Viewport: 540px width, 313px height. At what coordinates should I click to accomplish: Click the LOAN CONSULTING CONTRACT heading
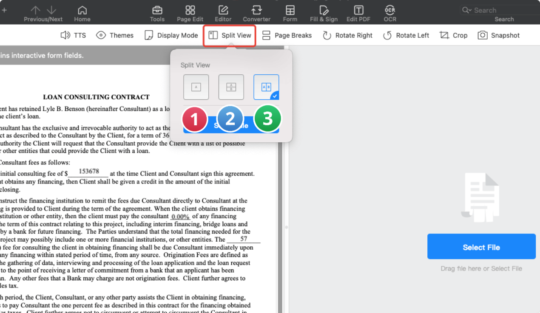97,97
